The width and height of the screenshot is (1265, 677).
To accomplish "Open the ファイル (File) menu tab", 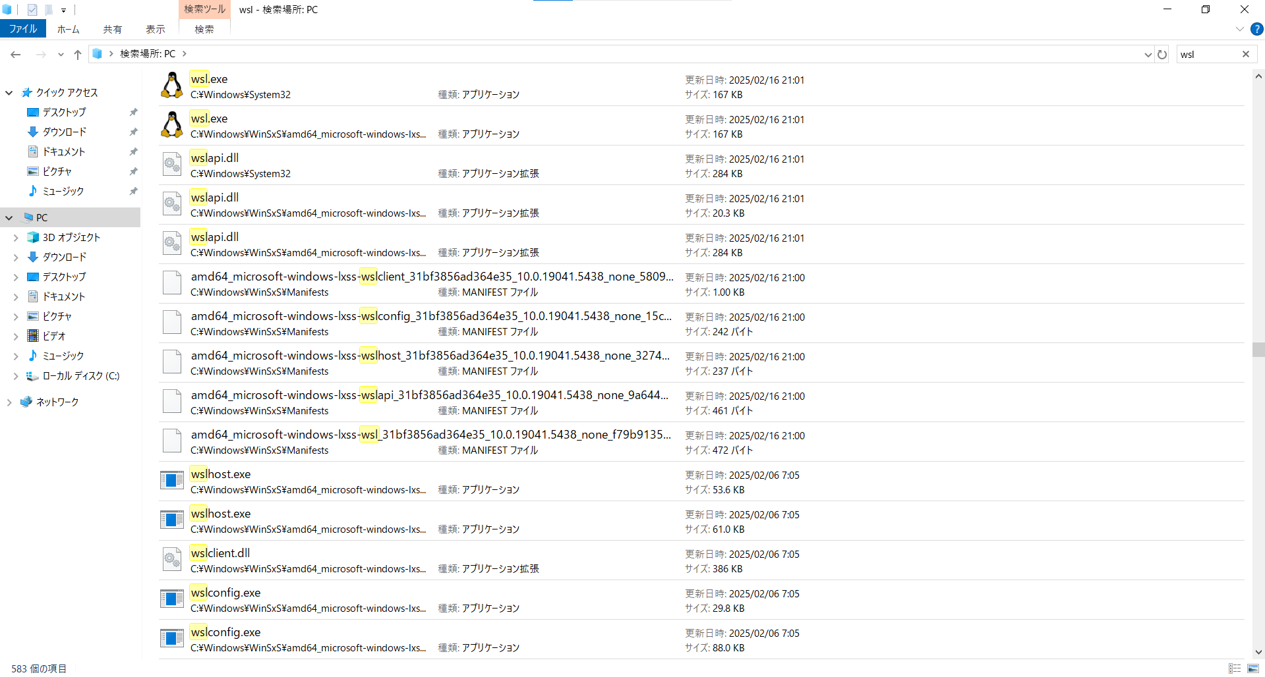I will tap(23, 29).
